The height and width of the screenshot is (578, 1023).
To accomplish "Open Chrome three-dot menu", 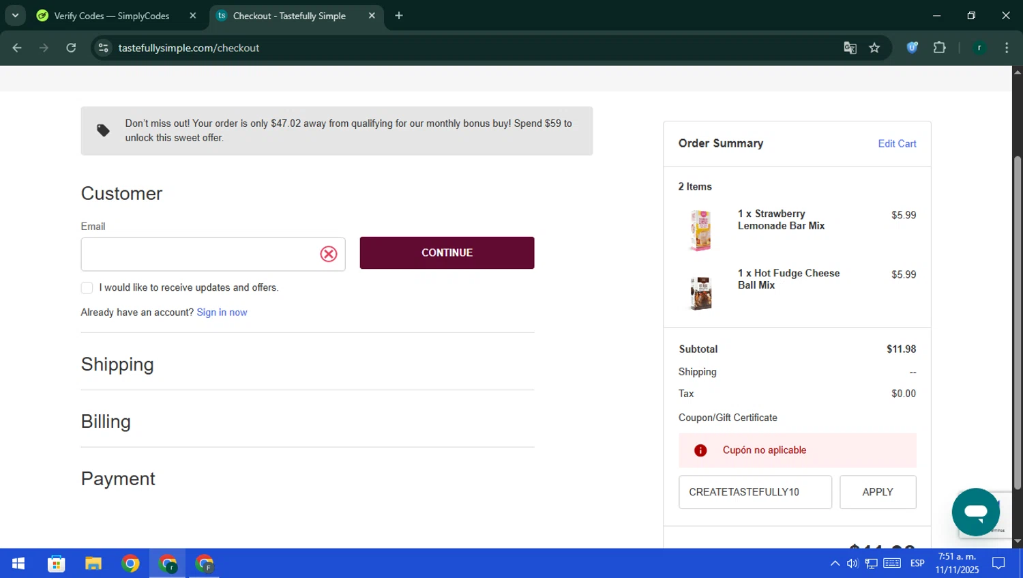I will click(x=1007, y=48).
